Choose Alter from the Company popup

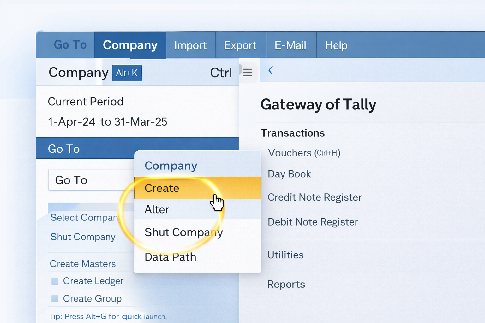(x=157, y=209)
